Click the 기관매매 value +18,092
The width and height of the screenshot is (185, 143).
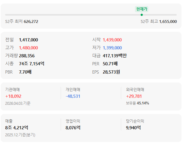click(13, 96)
